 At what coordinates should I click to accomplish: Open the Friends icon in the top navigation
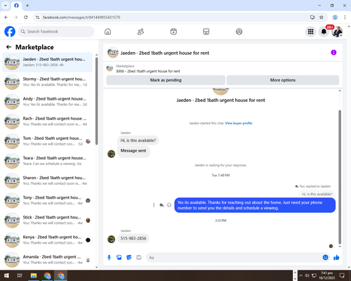140,32
